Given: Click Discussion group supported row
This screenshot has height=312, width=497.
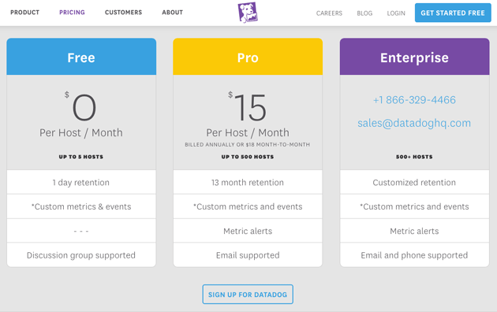Looking at the screenshot, I should point(81,255).
